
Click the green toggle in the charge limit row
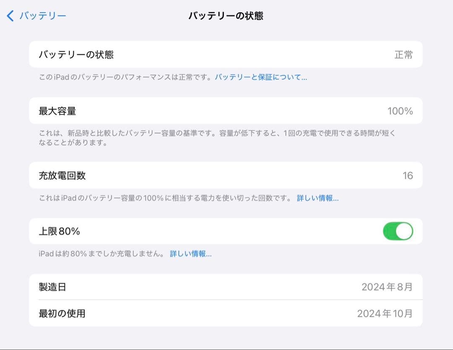click(x=398, y=231)
